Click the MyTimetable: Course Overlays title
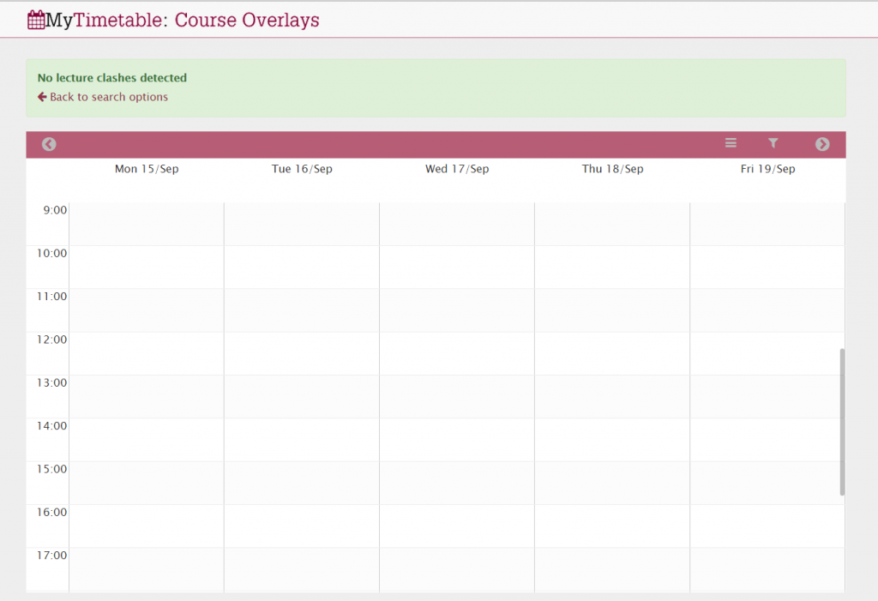This screenshot has height=601, width=878. [183, 20]
